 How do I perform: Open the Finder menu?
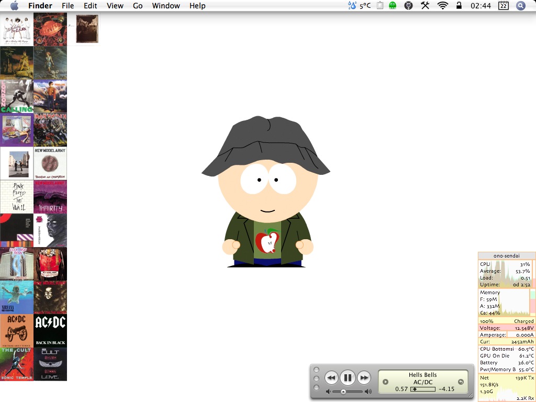(40, 6)
